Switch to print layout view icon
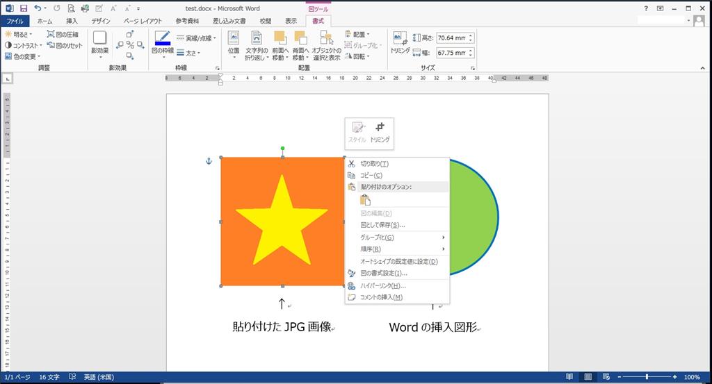 coord(588,377)
